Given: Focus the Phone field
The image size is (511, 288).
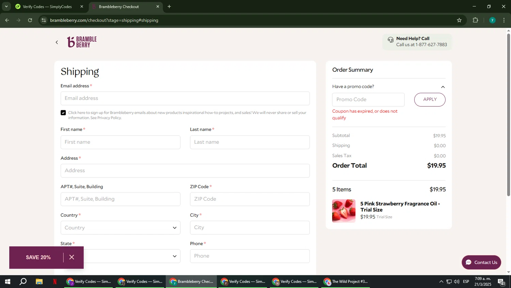Looking at the screenshot, I should pos(250,256).
